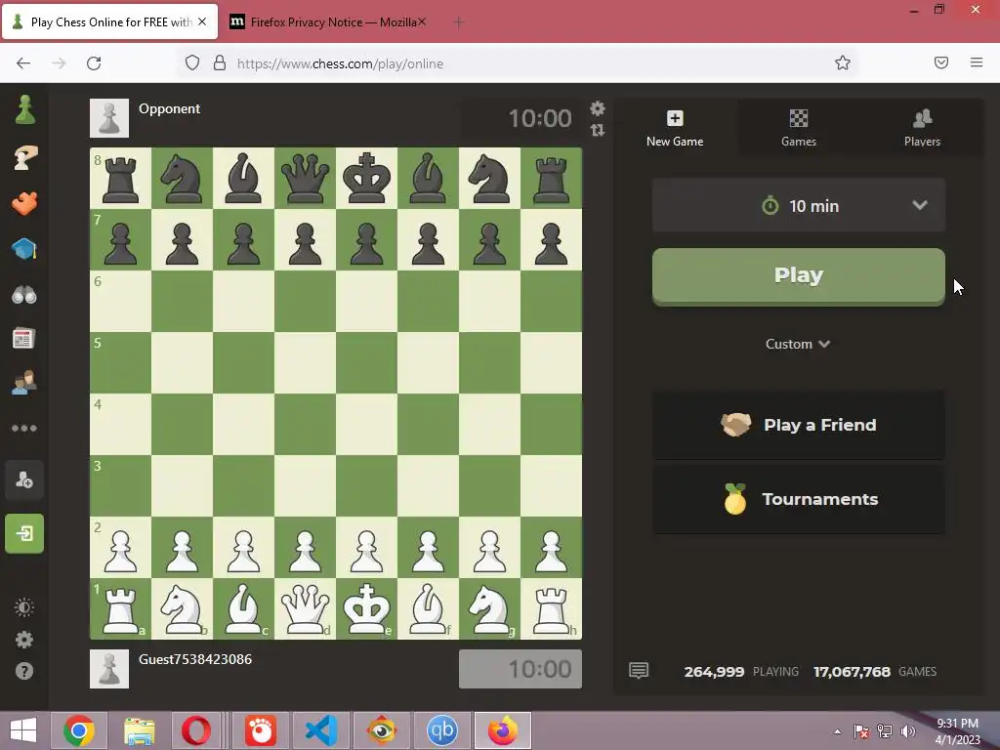Open Tournaments
1000x750 pixels.
point(799,499)
